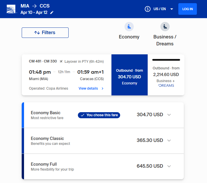Select the Business 2,214.60 USD fare
This screenshot has height=183, width=207.
click(166, 75)
